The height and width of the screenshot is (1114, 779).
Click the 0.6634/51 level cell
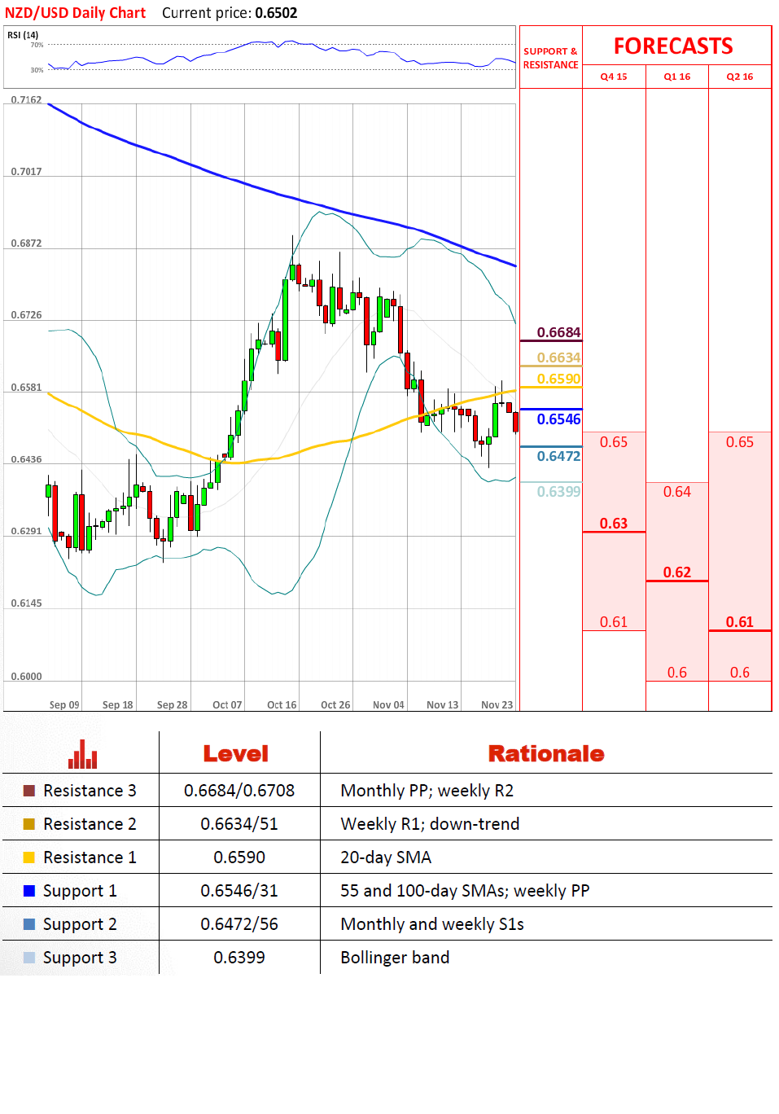[x=239, y=824]
